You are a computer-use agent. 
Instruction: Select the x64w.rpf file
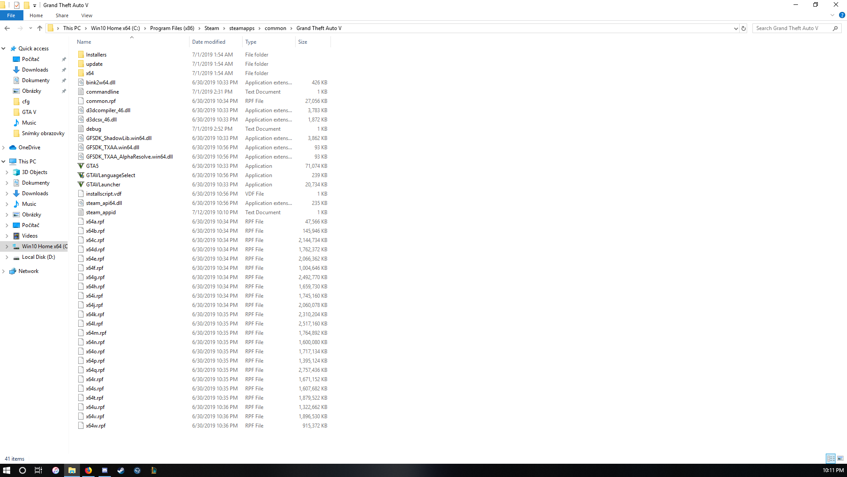click(x=96, y=426)
